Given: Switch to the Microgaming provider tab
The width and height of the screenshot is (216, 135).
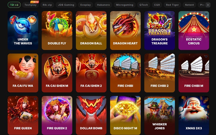Looking at the screenshot, I should point(124,5).
